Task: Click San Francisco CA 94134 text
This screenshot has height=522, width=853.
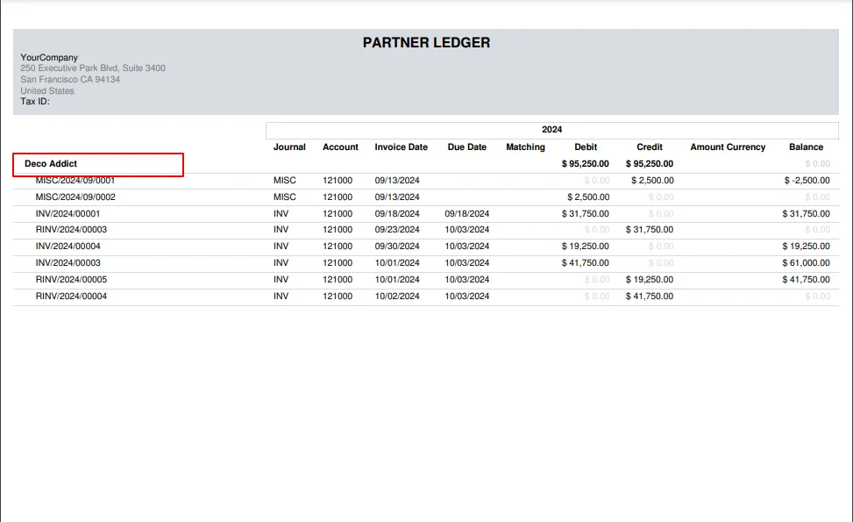Action: [x=70, y=80]
